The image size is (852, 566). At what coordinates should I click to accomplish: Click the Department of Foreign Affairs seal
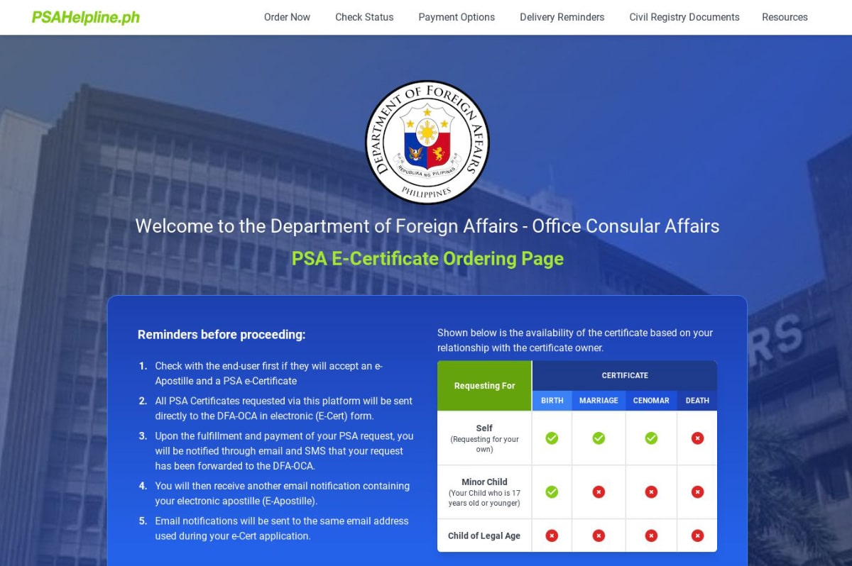click(426, 141)
